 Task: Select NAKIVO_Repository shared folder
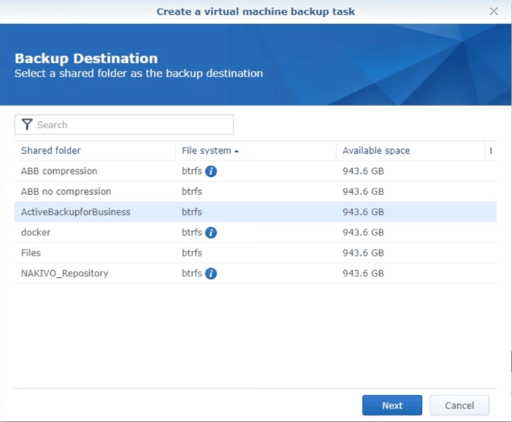tap(64, 274)
